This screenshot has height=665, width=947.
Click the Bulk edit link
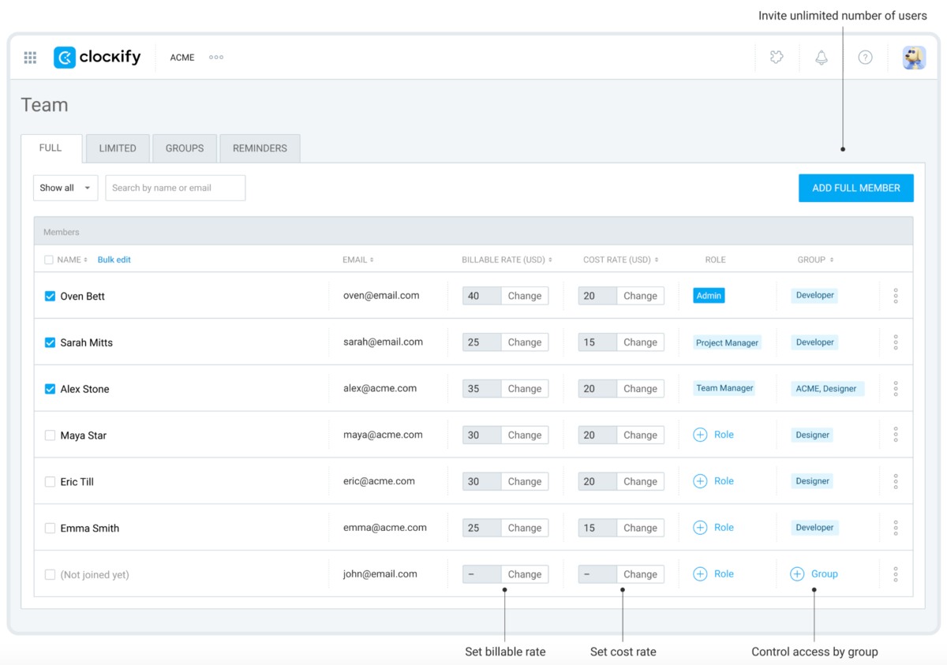(x=114, y=260)
